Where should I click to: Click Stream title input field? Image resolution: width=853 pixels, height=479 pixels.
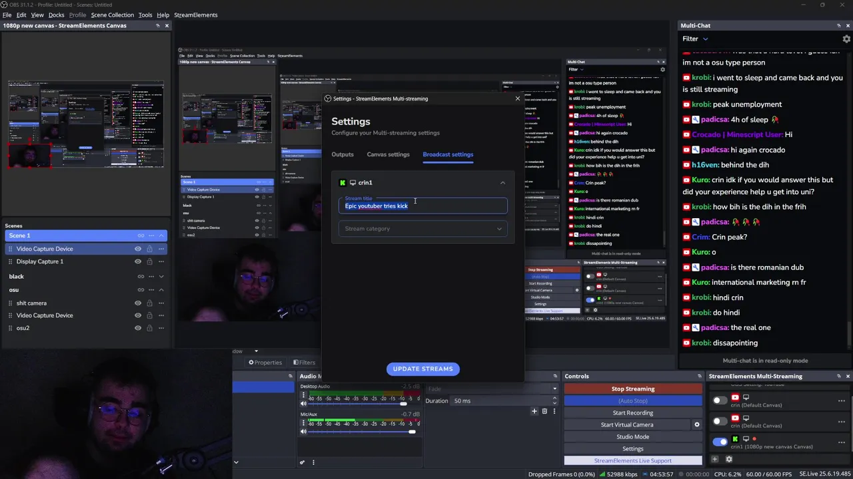click(423, 206)
